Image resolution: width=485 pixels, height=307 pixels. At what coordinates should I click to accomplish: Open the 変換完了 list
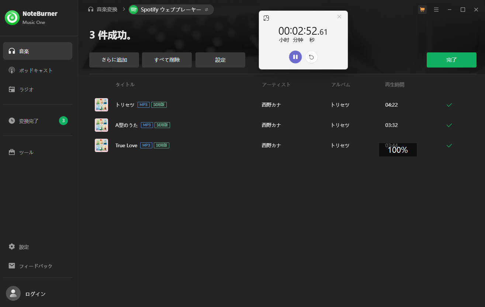pyautogui.click(x=38, y=121)
